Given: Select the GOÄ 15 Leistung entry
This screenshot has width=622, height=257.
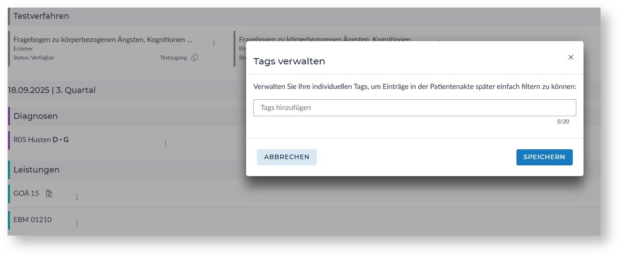Looking at the screenshot, I should pos(26,194).
